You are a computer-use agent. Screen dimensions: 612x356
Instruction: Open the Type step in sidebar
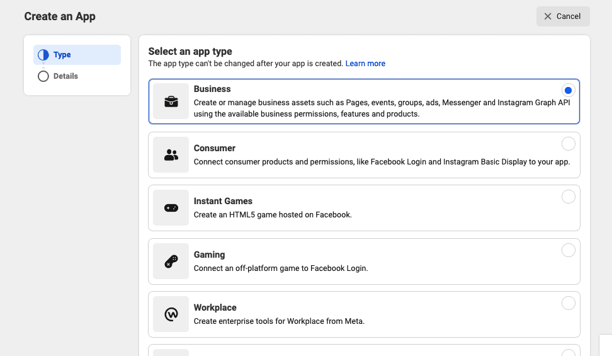[x=77, y=55]
